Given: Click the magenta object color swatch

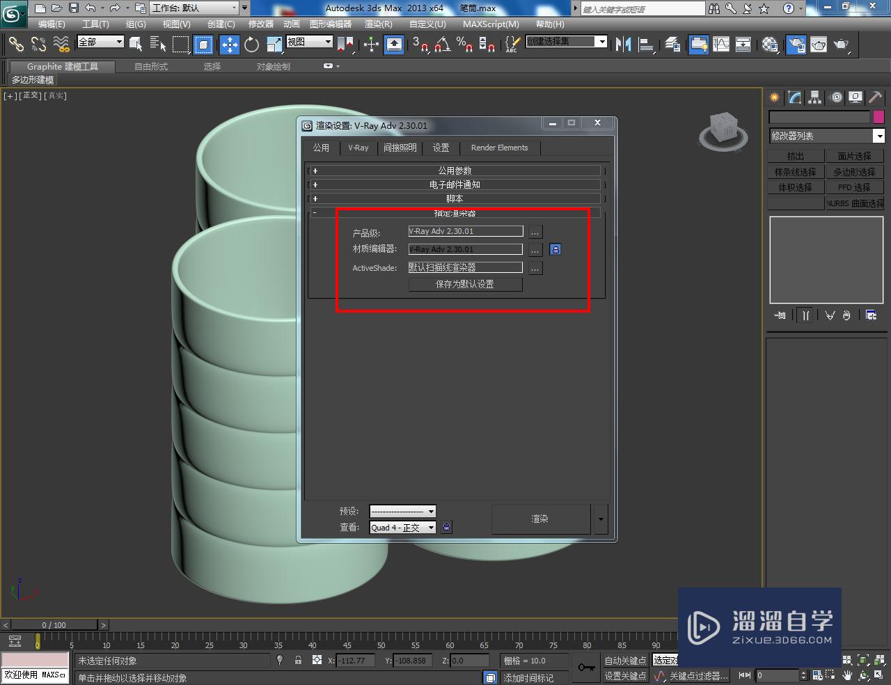Looking at the screenshot, I should click(x=878, y=117).
